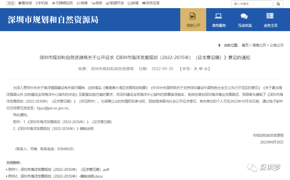Click the envelope icon beside 邮箱
The image size is (290, 180).
click(129, 3)
